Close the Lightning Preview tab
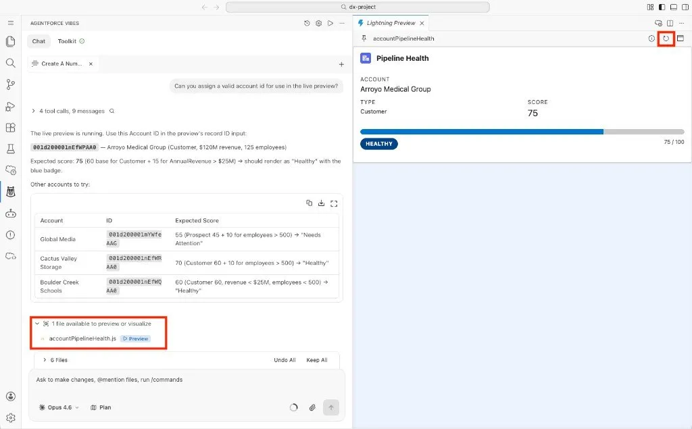Screen dimensions: 692x429 [x=422, y=23]
